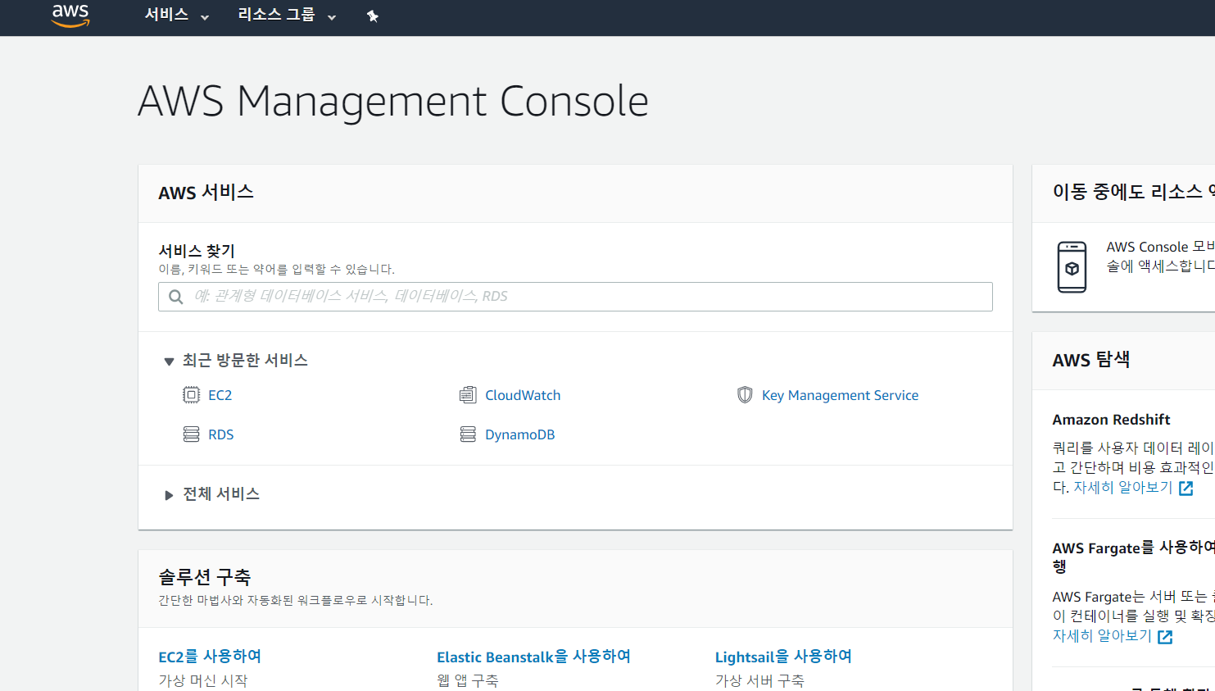The image size is (1215, 691).
Task: Click the pin shortcuts icon
Action: (373, 16)
